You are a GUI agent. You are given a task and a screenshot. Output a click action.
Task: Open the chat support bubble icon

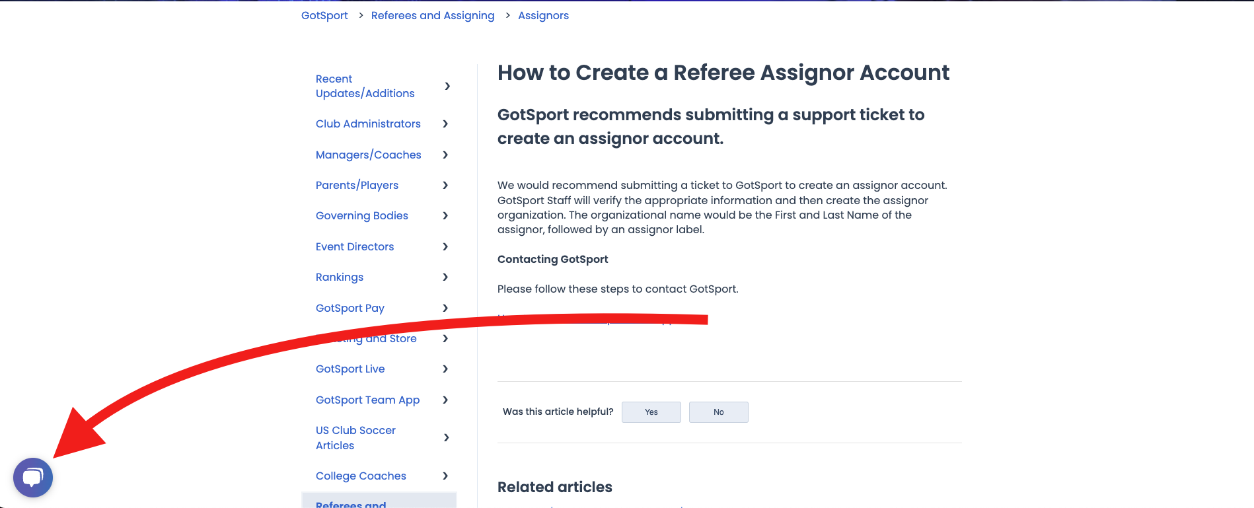tap(33, 478)
